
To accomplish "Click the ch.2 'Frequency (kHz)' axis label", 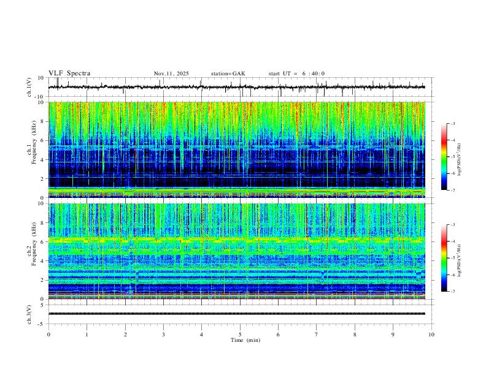I will [x=34, y=244].
